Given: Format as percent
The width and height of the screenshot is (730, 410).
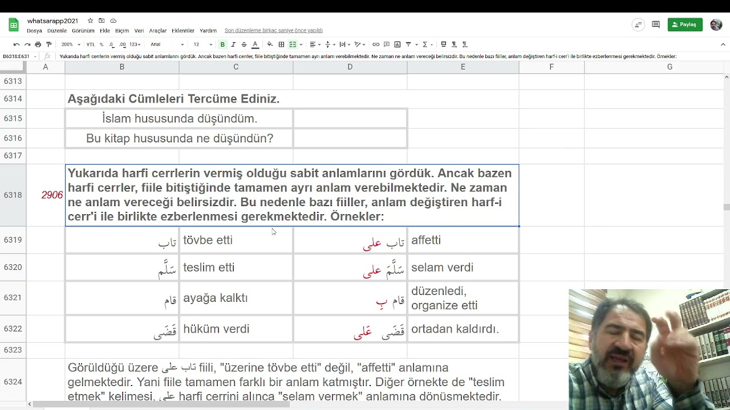Looking at the screenshot, I should click(x=102, y=44).
